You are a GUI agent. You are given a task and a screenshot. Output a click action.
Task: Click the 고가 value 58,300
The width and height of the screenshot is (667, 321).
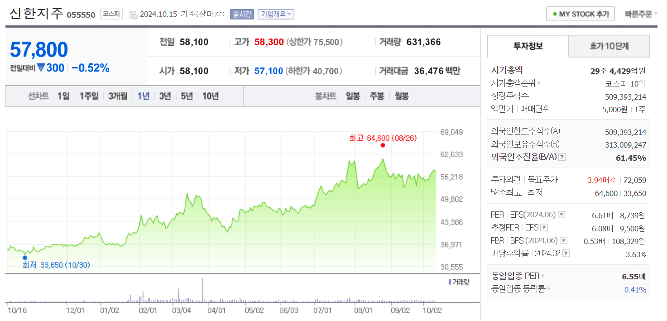[x=269, y=42]
